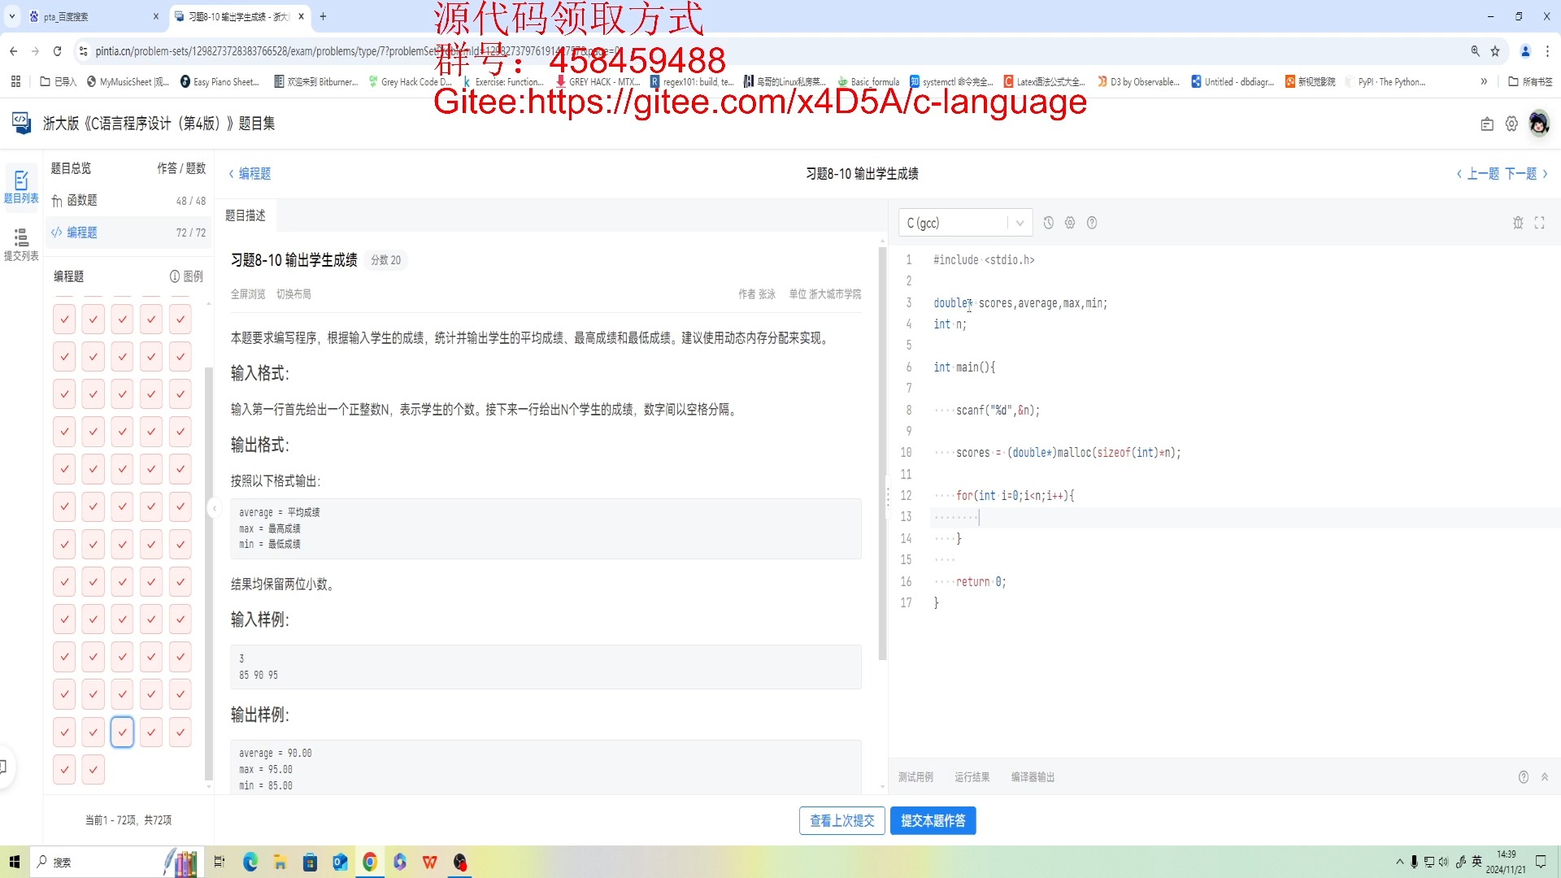The height and width of the screenshot is (878, 1561).
Task: Click the zoom magnifier icon in address bar
Action: pyautogui.click(x=1475, y=51)
